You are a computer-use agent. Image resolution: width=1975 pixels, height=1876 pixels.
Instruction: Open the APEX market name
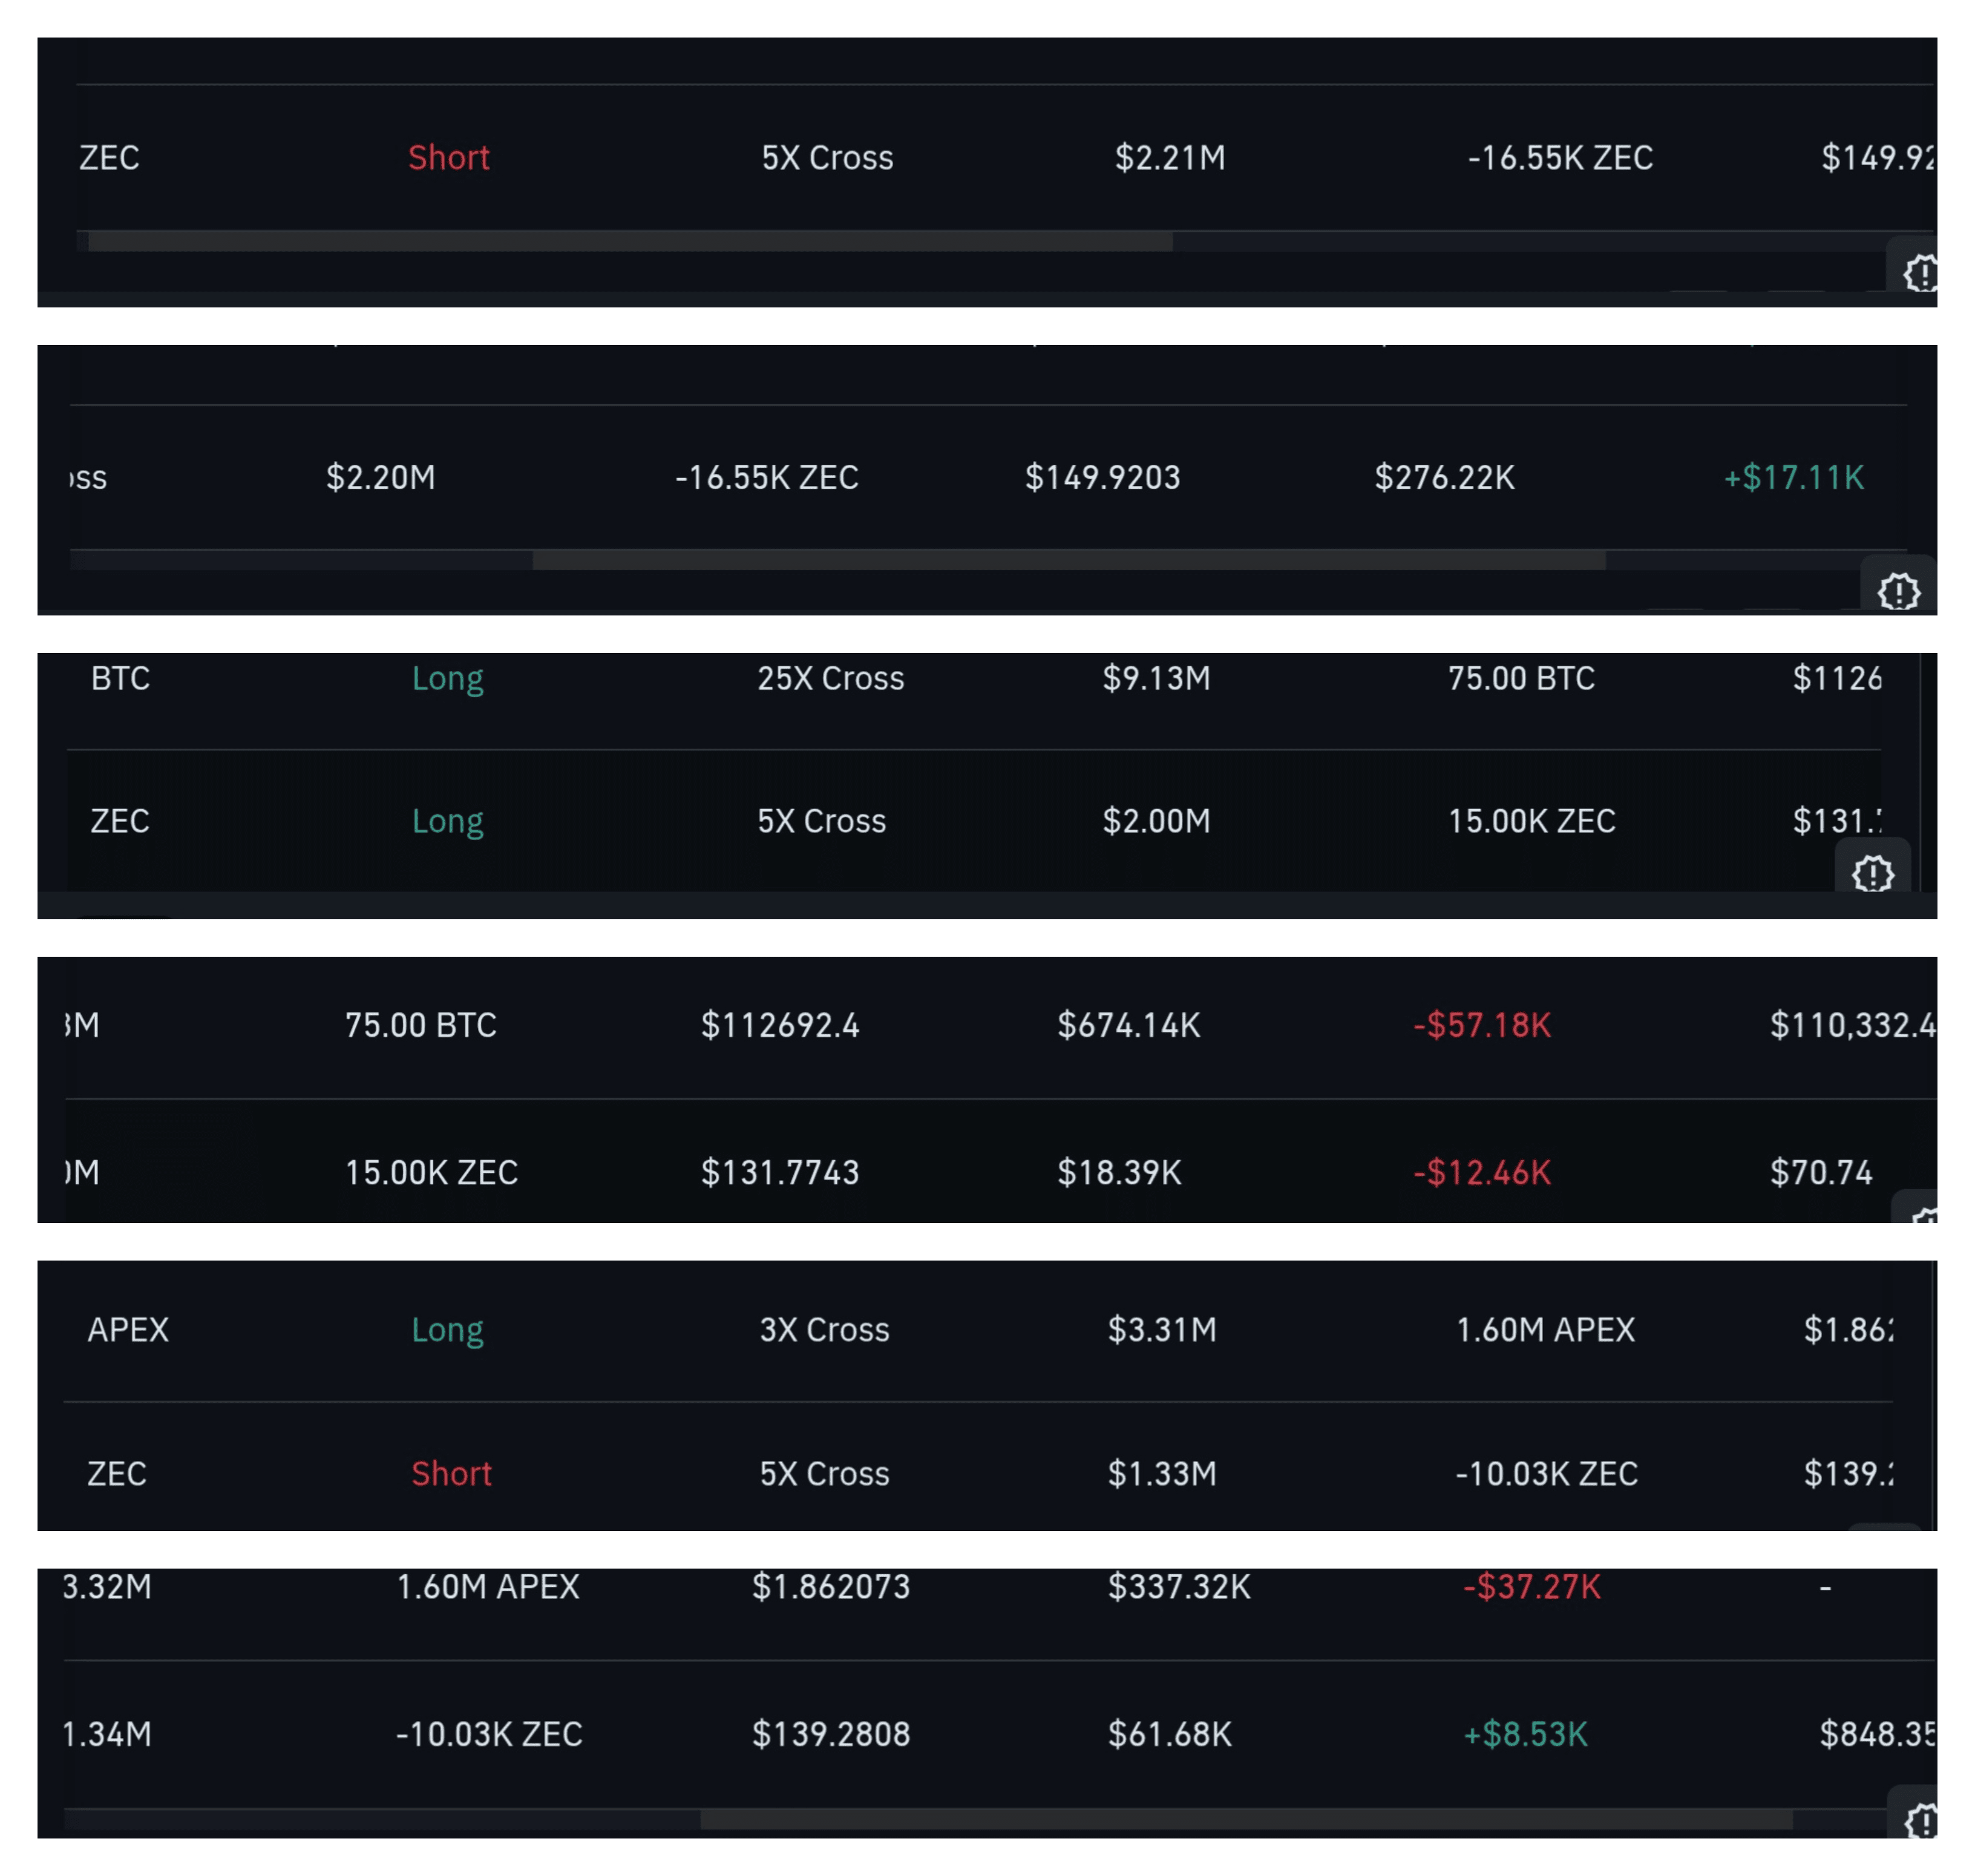pos(128,1329)
